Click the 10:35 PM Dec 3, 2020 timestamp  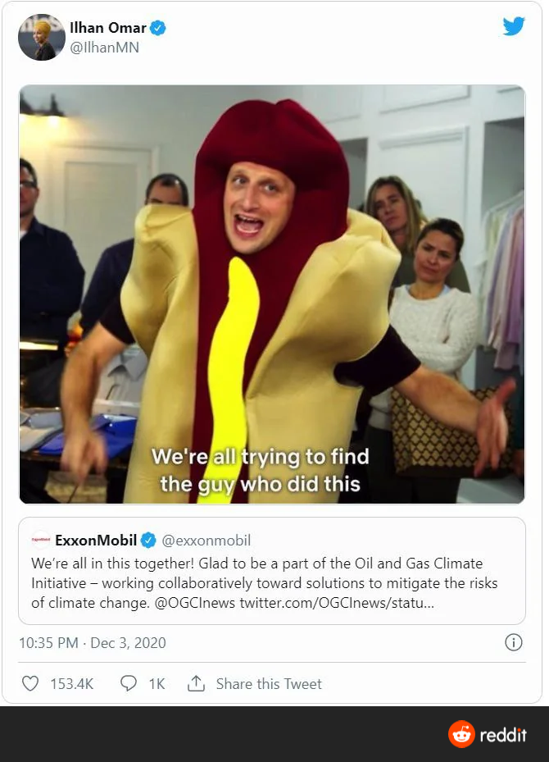coord(93,643)
